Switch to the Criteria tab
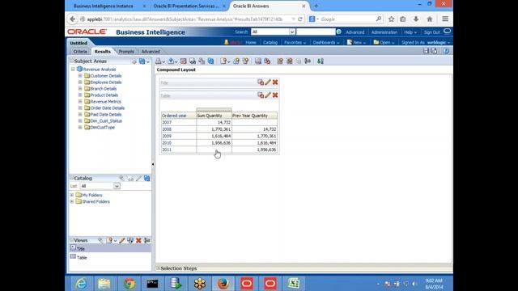 80,52
